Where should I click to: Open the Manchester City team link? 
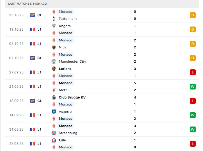(x=73, y=62)
